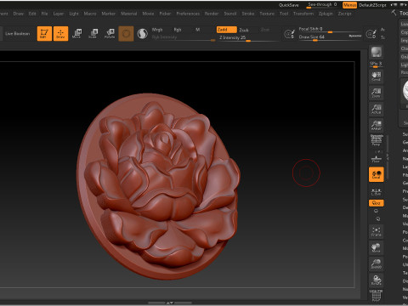Click the Scroll canvas icon
Screen dimensions: 408x306
(377, 76)
